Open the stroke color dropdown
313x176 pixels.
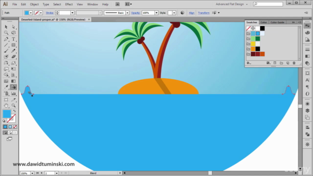coord(41,13)
